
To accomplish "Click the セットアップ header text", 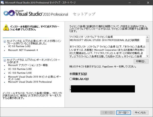I will coord(84,14).
